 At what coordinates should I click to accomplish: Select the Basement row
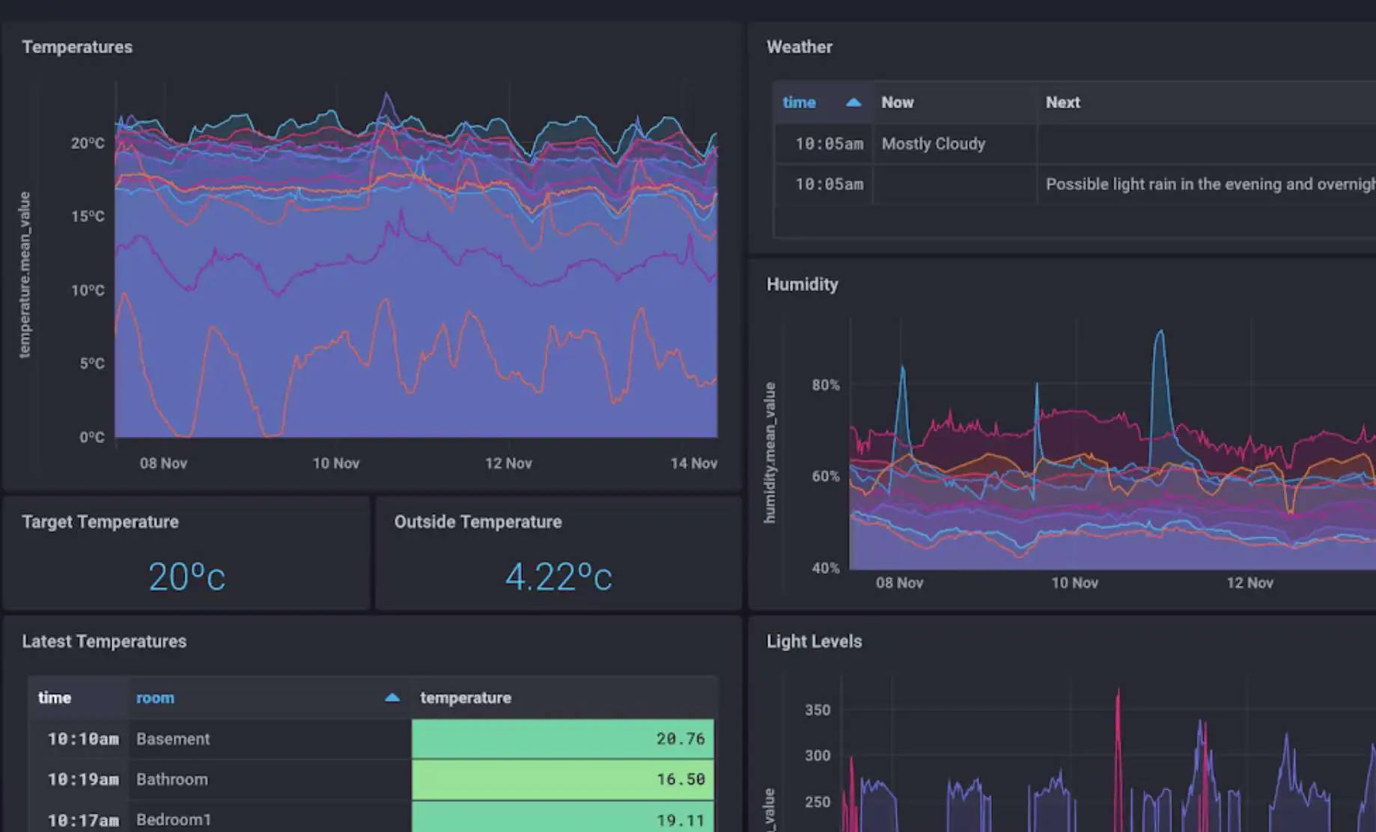371,739
